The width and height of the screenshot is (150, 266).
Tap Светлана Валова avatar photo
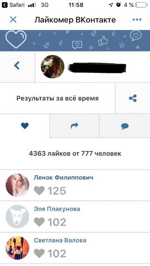click(x=17, y=248)
